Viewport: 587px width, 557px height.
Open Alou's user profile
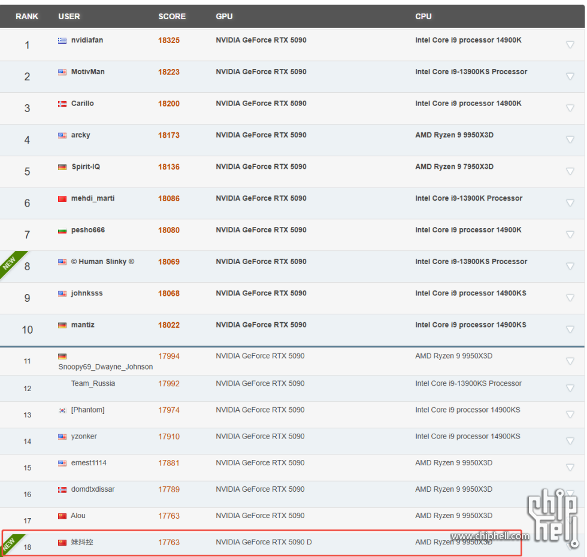point(78,516)
